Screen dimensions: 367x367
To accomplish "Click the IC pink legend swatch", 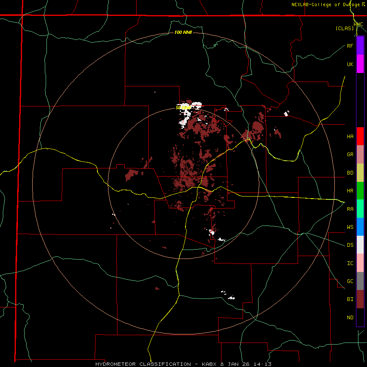I will click(x=360, y=263).
